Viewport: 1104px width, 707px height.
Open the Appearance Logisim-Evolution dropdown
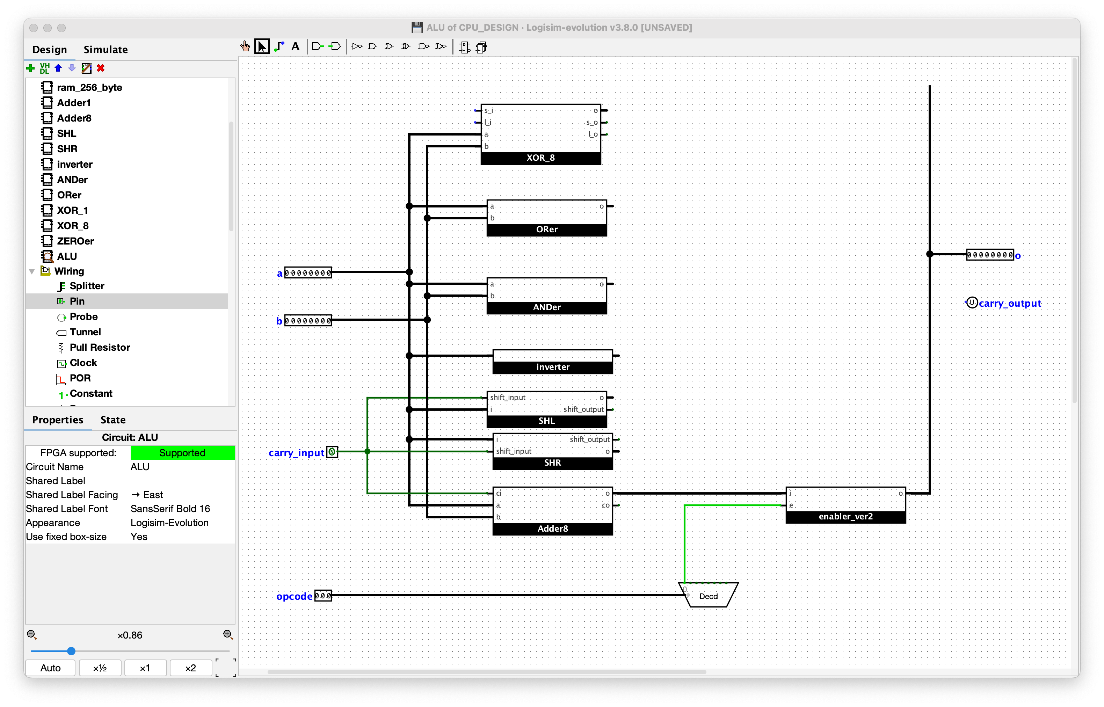182,523
